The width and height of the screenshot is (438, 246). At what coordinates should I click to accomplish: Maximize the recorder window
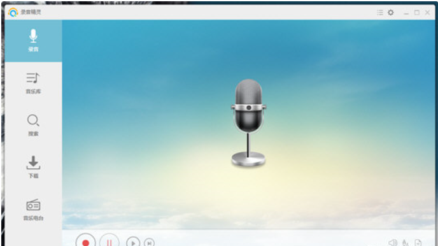417,12
